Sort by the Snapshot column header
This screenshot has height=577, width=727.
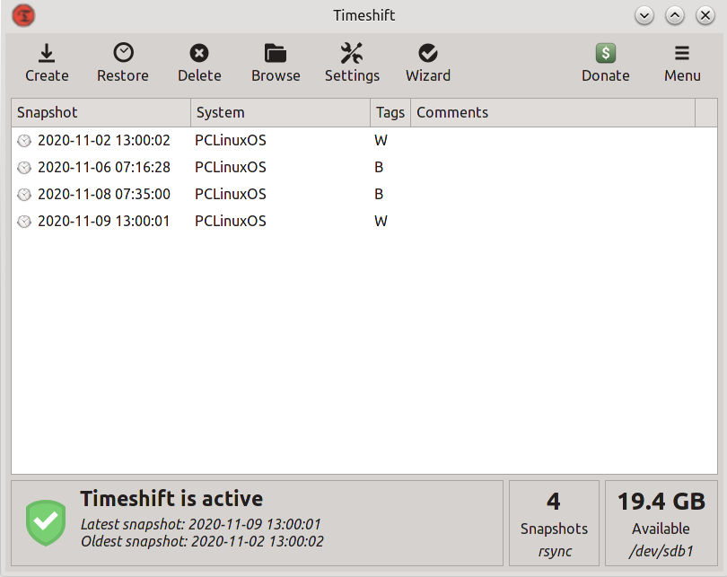click(101, 113)
